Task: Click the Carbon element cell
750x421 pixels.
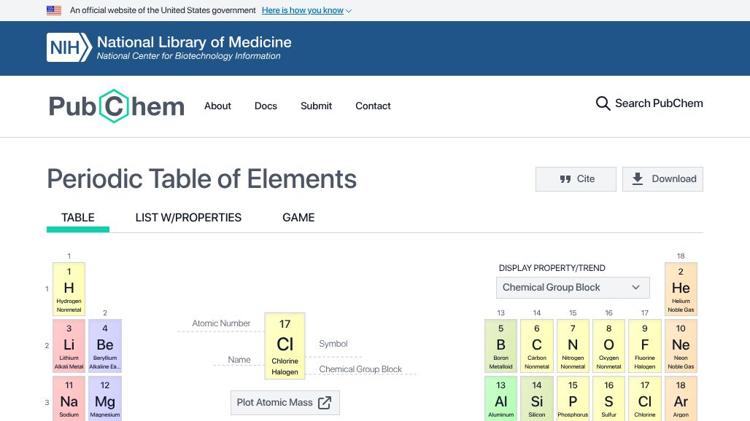Action: pos(536,346)
